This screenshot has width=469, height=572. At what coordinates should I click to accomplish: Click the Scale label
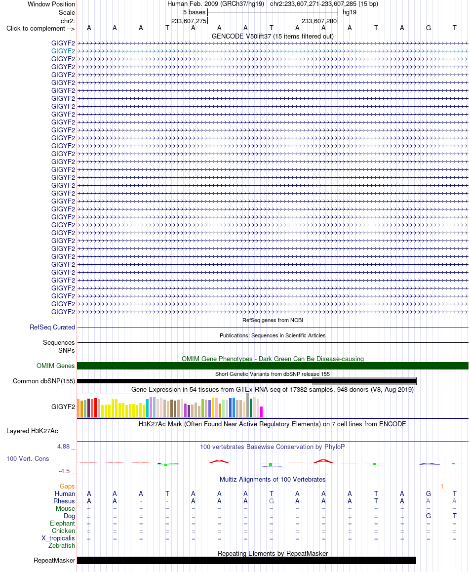coord(67,12)
